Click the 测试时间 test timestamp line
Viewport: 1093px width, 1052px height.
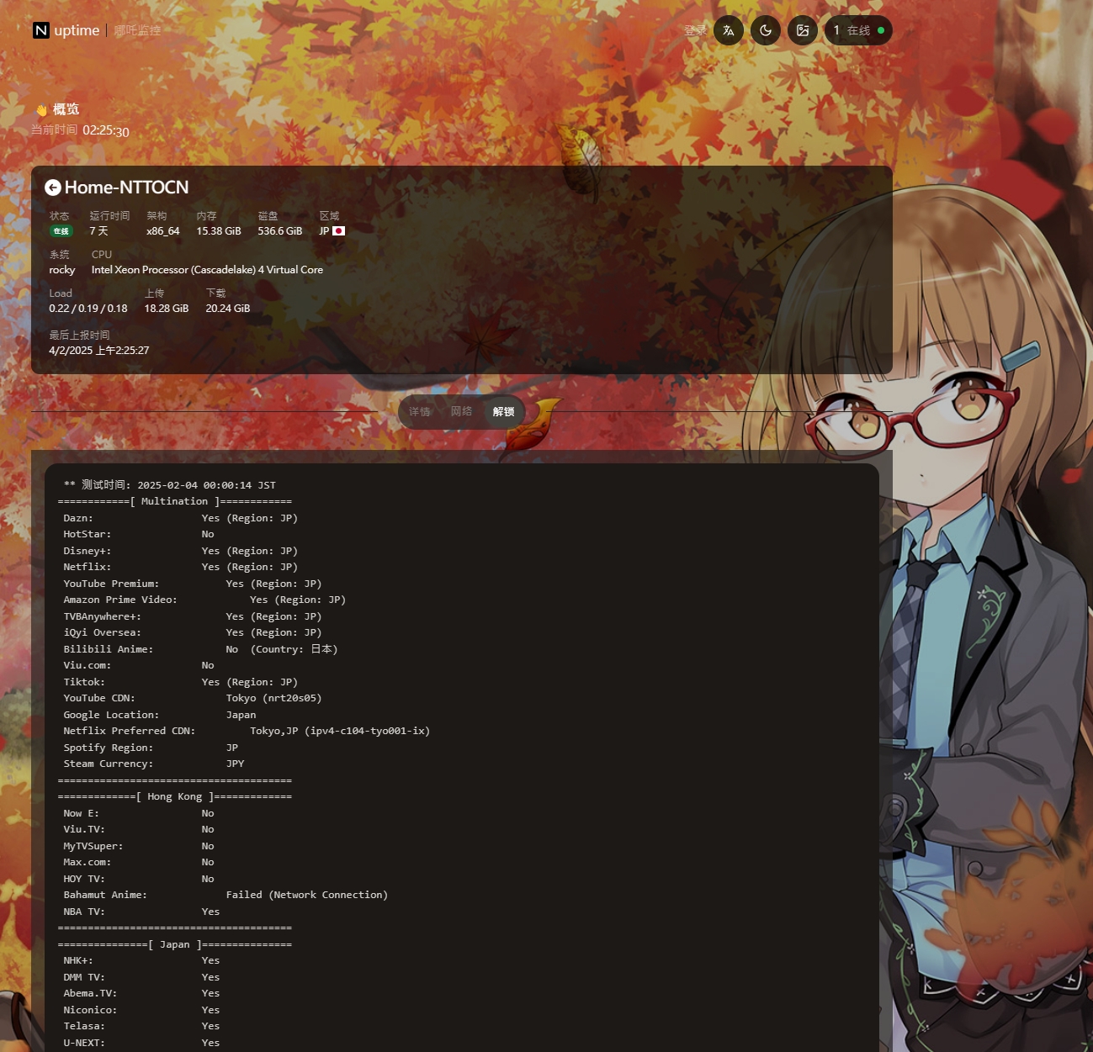tap(170, 485)
